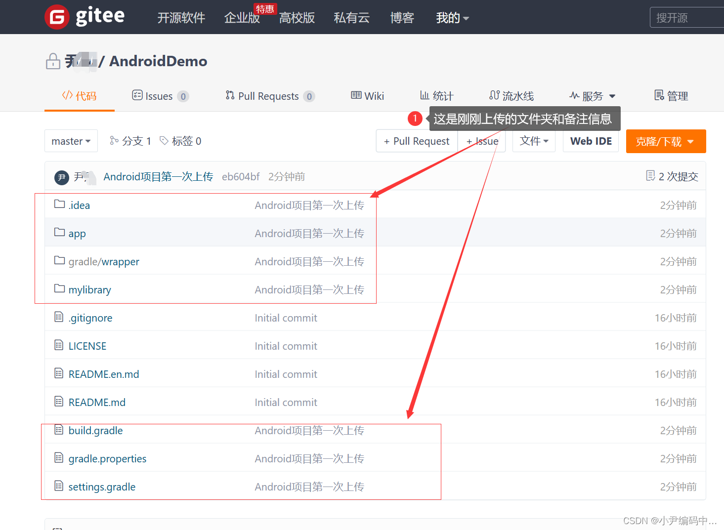724x530 pixels.
Task: Open the 流水线 tab
Action: 511,96
